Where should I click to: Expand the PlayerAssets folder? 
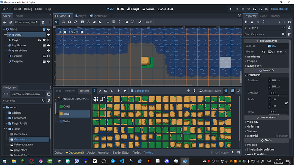(6, 123)
